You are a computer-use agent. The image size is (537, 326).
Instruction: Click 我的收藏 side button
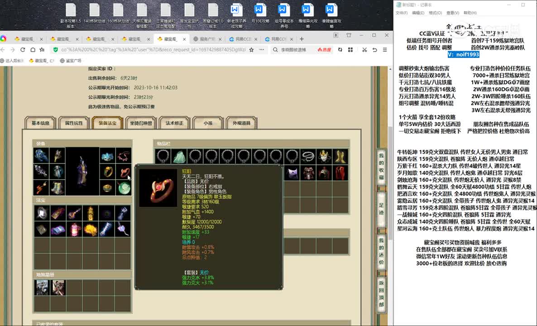point(381,167)
